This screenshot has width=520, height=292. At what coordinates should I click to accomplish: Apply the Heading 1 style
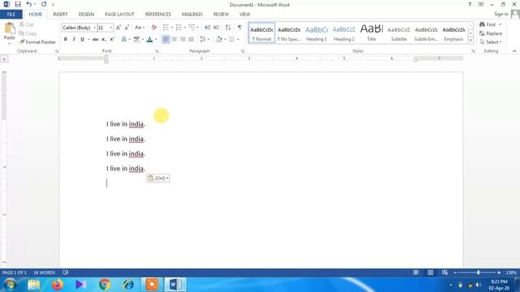[x=316, y=33]
